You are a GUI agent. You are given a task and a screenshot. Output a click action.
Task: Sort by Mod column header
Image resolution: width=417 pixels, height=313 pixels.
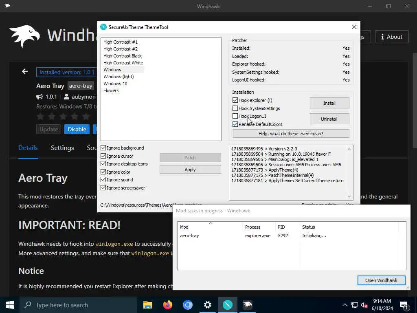click(x=210, y=227)
